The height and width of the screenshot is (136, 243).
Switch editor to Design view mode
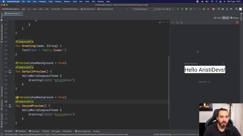(x=235, y=18)
